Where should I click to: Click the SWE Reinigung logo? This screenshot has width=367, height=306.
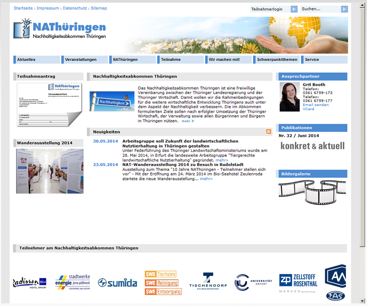pyautogui.click(x=161, y=283)
